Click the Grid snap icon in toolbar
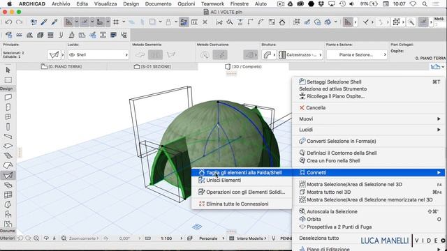This screenshot has height=251, width=447. (x=116, y=22)
